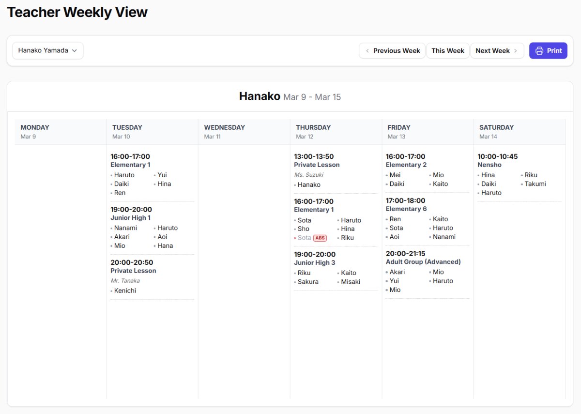Click student Kenichi under Tuesday's Private Lesson

pos(124,291)
